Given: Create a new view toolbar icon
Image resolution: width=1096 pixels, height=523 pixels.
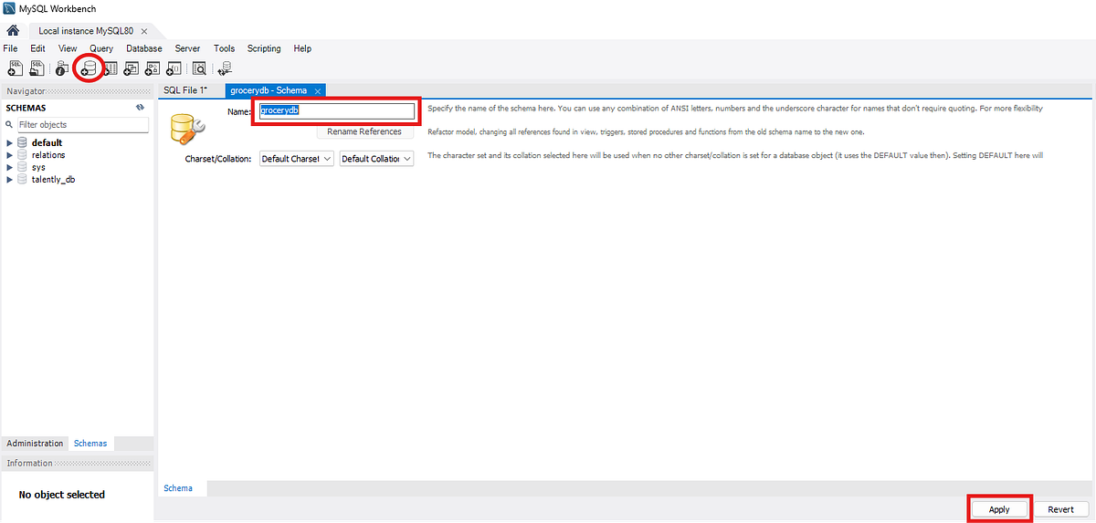Looking at the screenshot, I should pyautogui.click(x=132, y=68).
